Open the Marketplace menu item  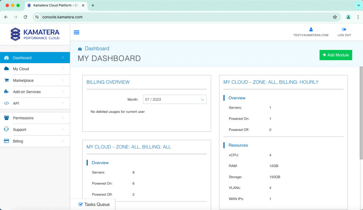tap(35, 81)
